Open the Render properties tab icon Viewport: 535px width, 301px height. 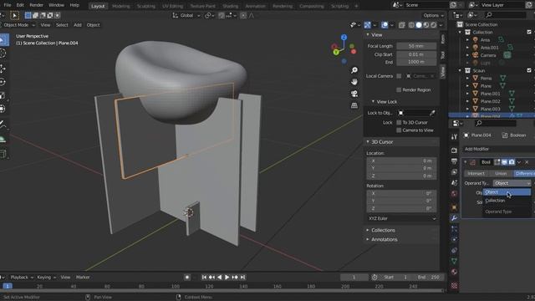[x=454, y=150]
